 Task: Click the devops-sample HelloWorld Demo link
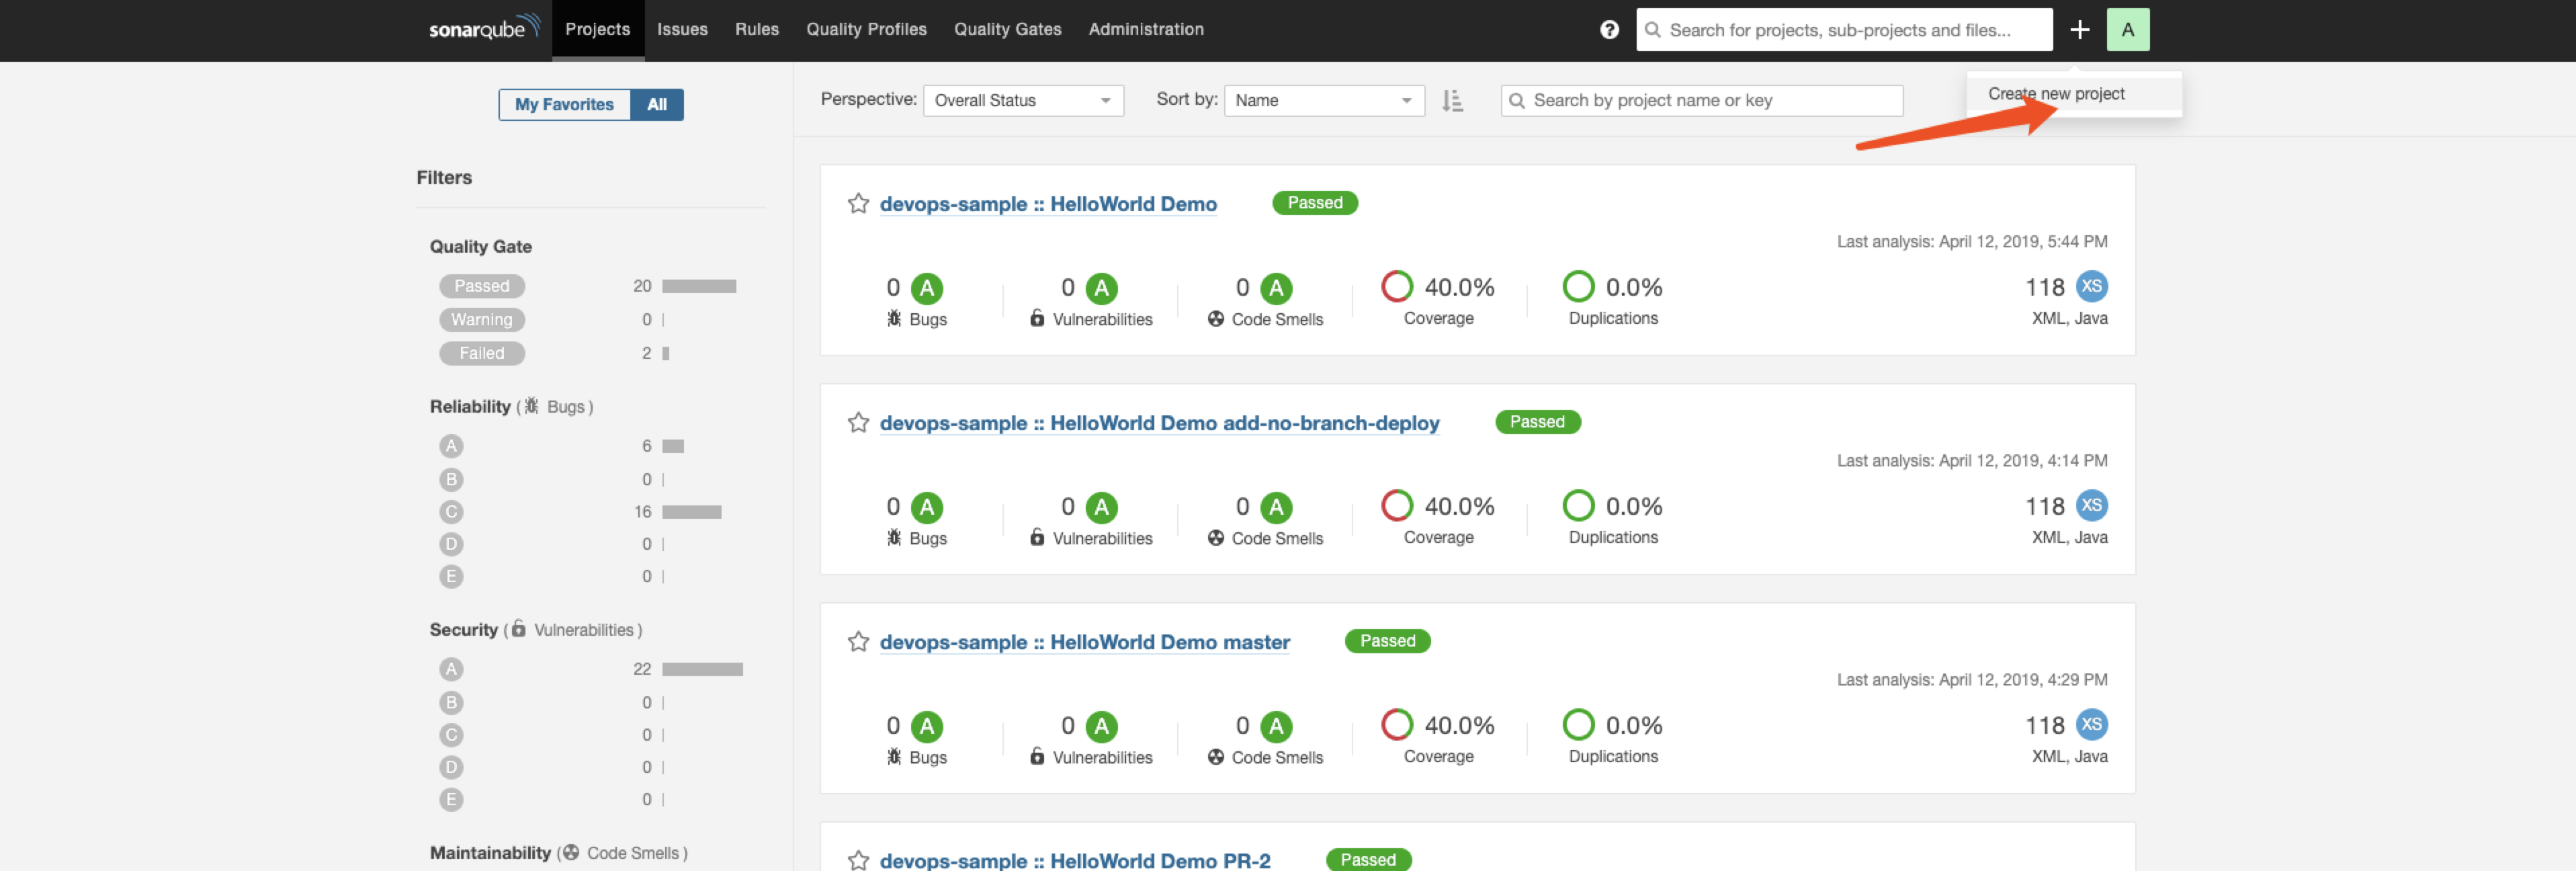tap(1048, 202)
